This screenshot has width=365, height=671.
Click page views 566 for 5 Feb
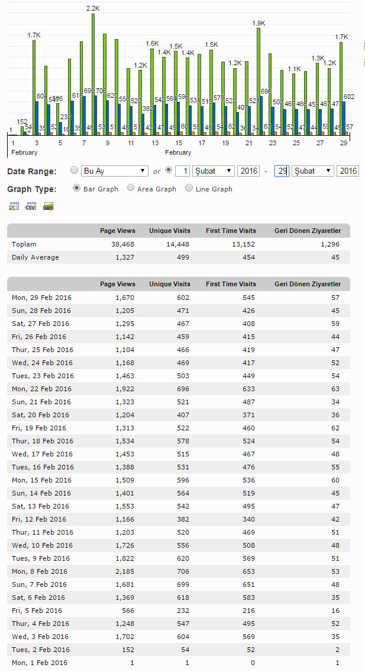click(128, 610)
